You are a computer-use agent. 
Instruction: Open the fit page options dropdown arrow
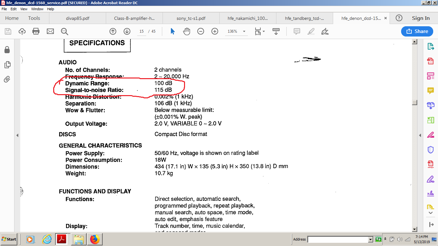point(264,31)
